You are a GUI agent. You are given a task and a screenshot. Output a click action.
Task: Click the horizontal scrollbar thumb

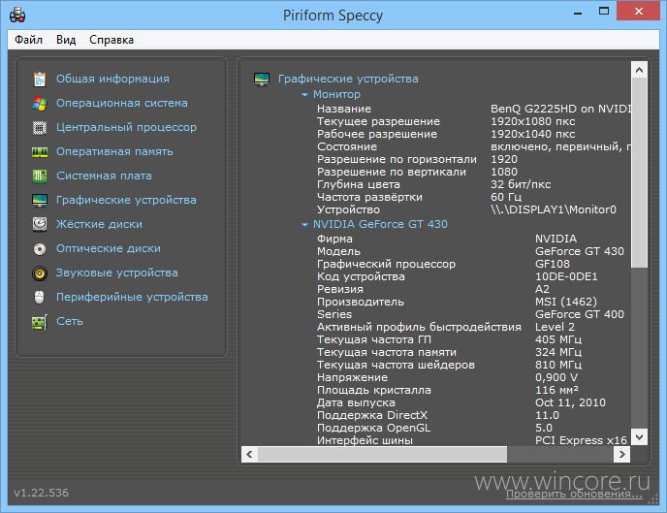(382, 454)
